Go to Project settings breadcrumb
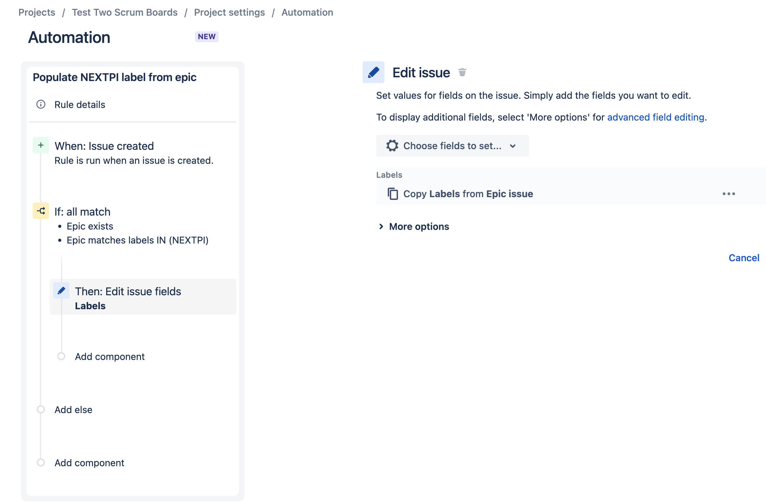Image resolution: width=766 pixels, height=504 pixels. tap(229, 12)
